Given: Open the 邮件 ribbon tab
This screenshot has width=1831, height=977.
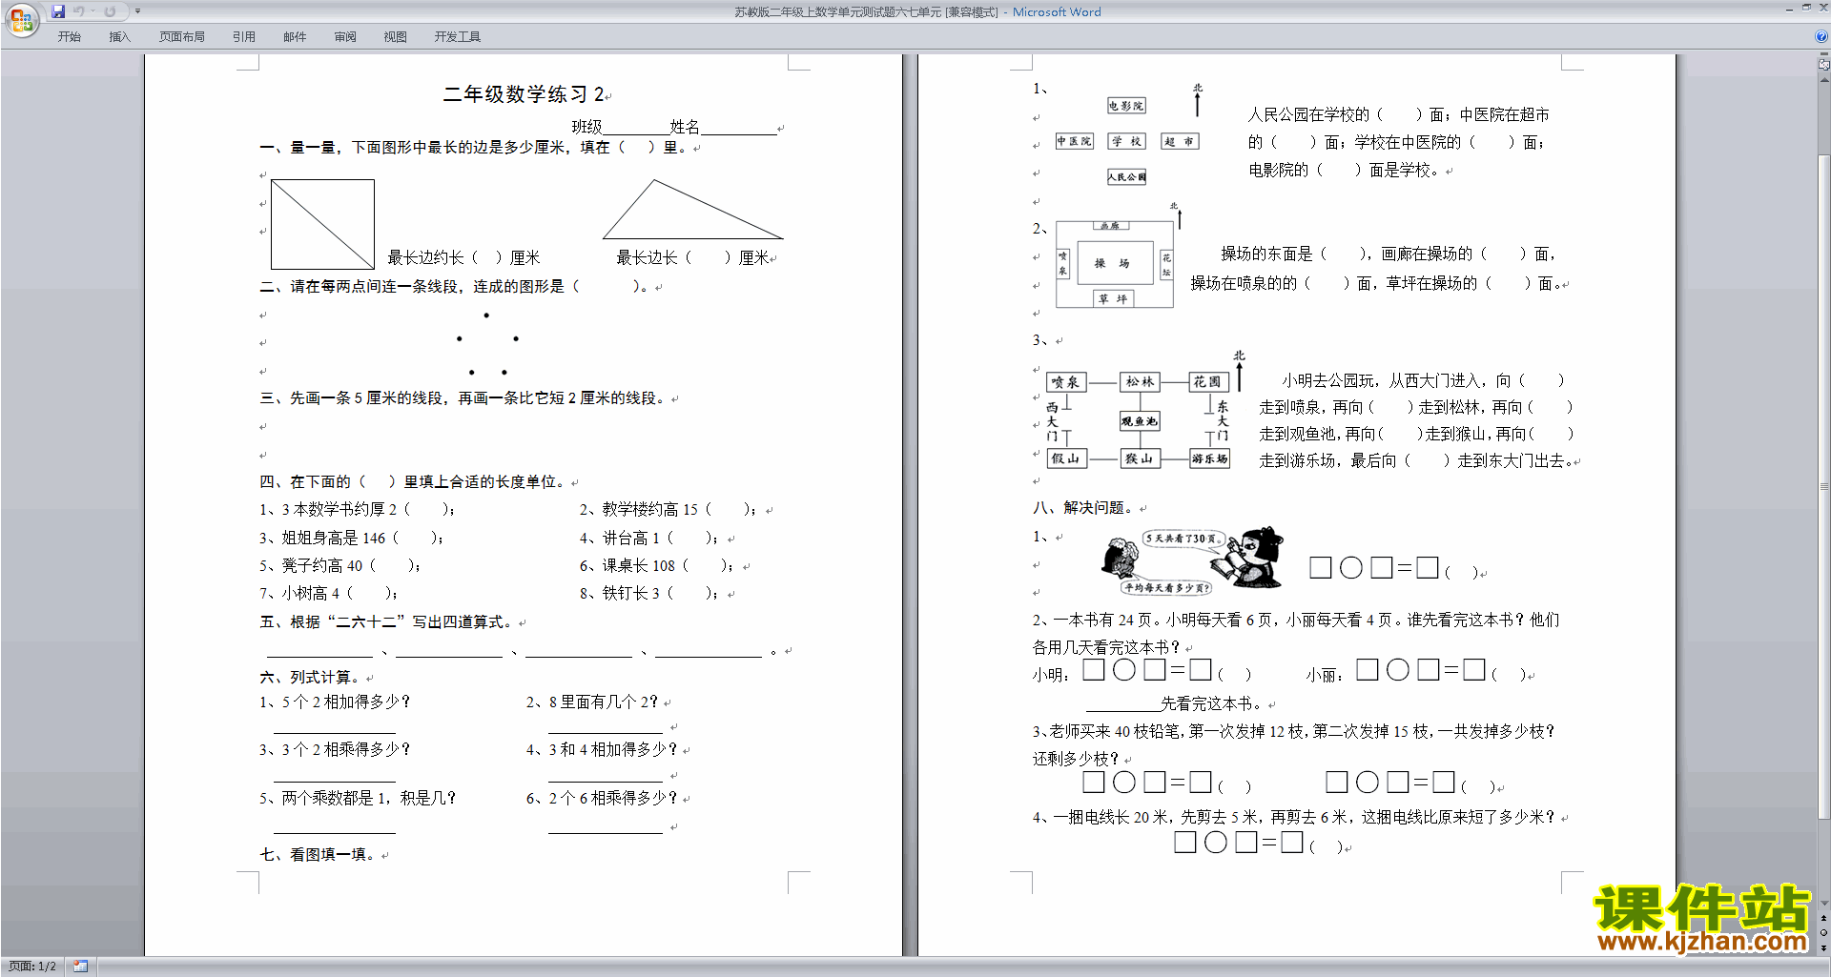Looking at the screenshot, I should pyautogui.click(x=295, y=37).
